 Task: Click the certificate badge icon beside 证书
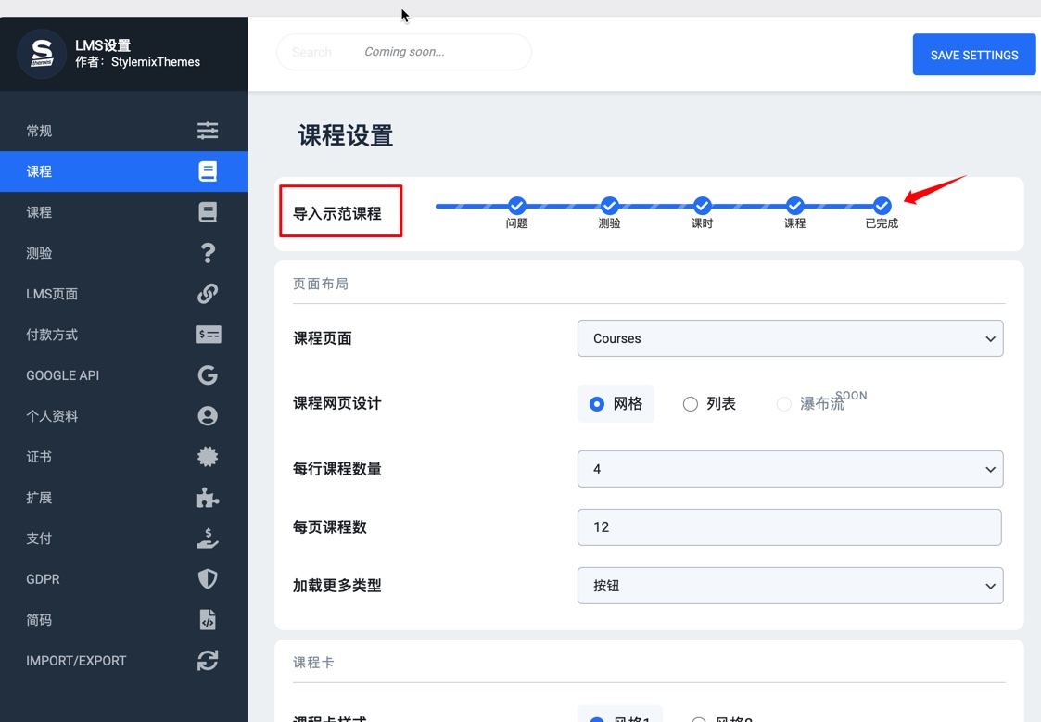[x=208, y=457]
